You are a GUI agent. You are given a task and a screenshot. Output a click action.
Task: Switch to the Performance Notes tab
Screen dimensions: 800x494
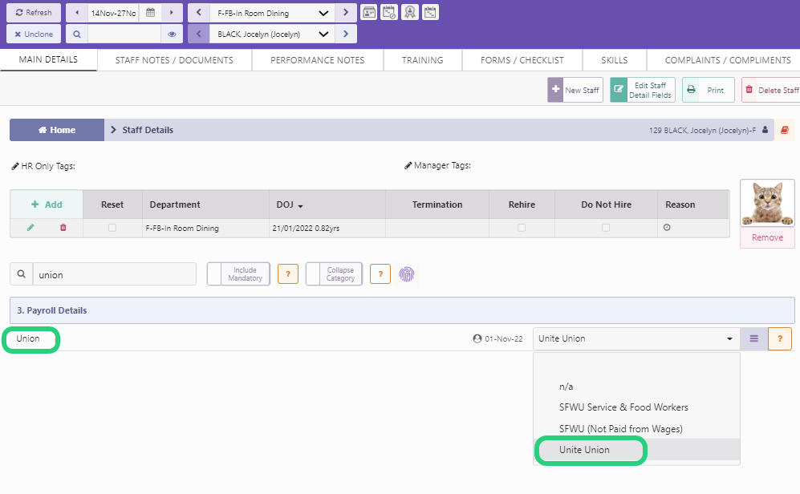[x=317, y=60]
